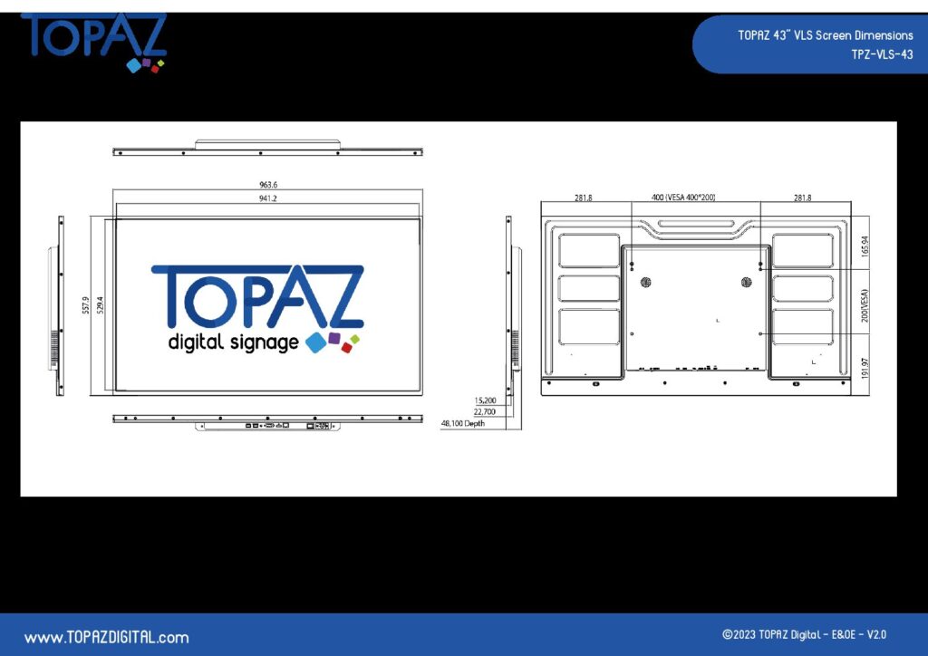Select the 963.6 overall width dimension
Image resolution: width=928 pixels, height=656 pixels.
pos(268,186)
